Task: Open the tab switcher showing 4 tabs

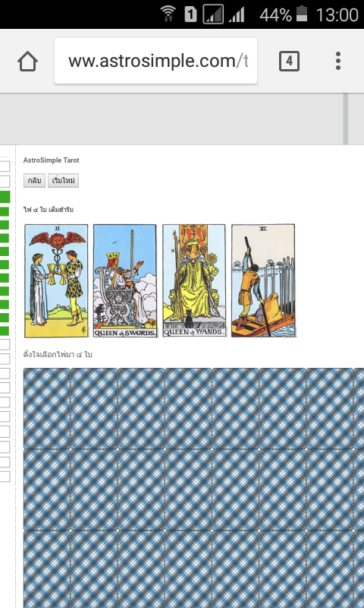Action: pyautogui.click(x=289, y=61)
